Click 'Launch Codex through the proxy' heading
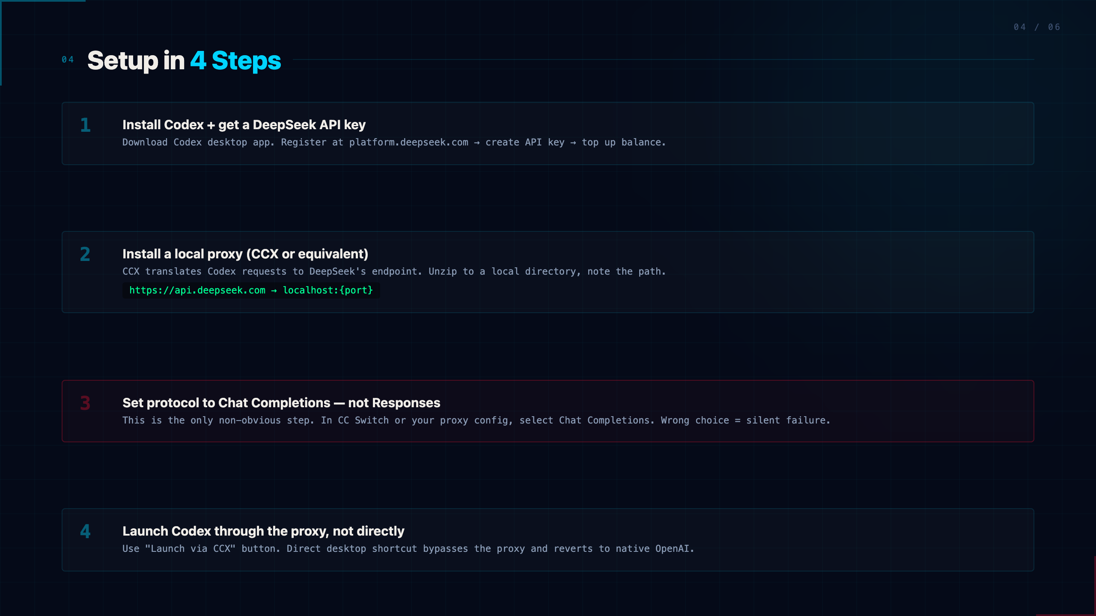 click(263, 531)
